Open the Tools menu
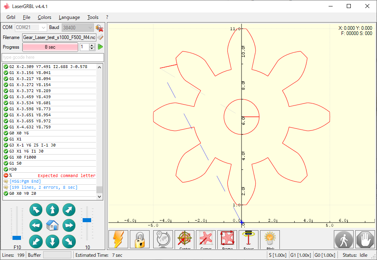Screen dimensions: 377x260 pyautogui.click(x=93, y=17)
